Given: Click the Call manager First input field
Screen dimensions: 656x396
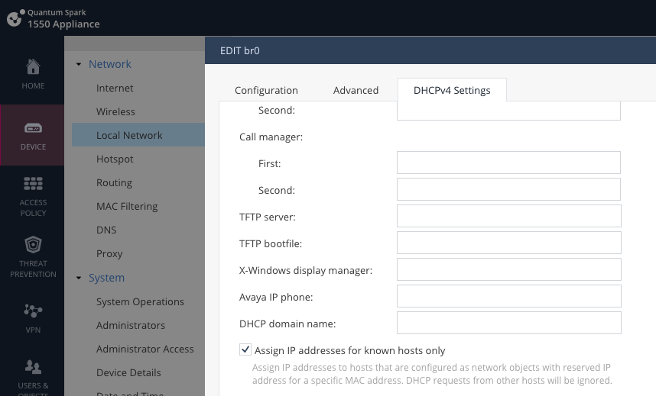Looking at the screenshot, I should pos(508,163).
